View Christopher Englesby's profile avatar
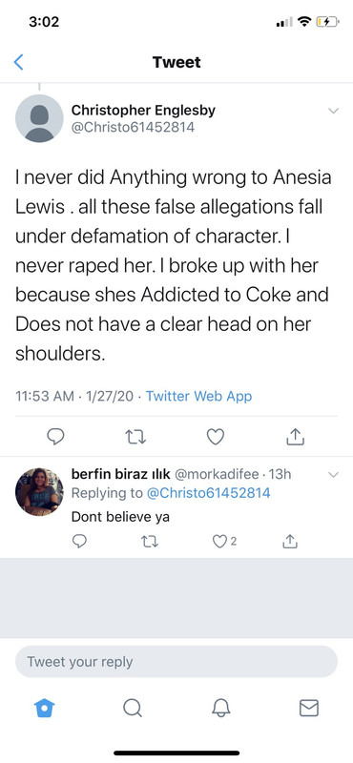 tap(39, 118)
